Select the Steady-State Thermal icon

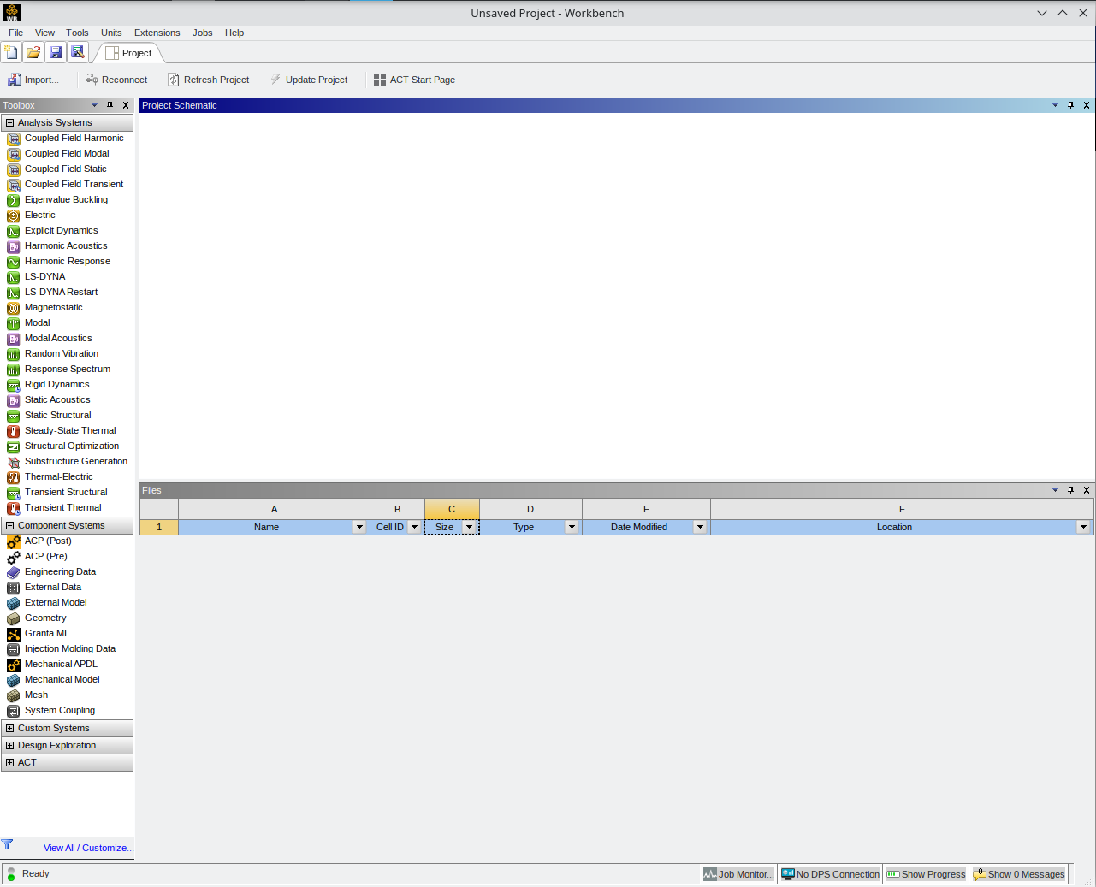coord(14,431)
